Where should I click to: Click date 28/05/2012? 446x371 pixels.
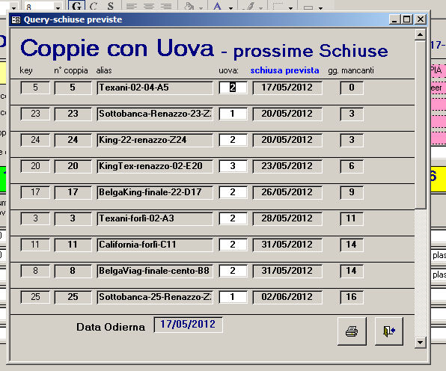pos(287,218)
